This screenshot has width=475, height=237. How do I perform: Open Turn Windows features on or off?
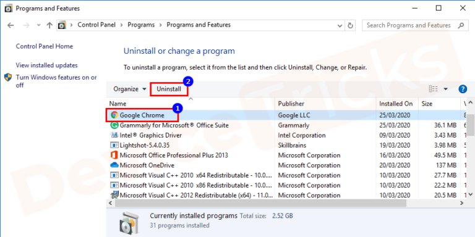pos(56,81)
